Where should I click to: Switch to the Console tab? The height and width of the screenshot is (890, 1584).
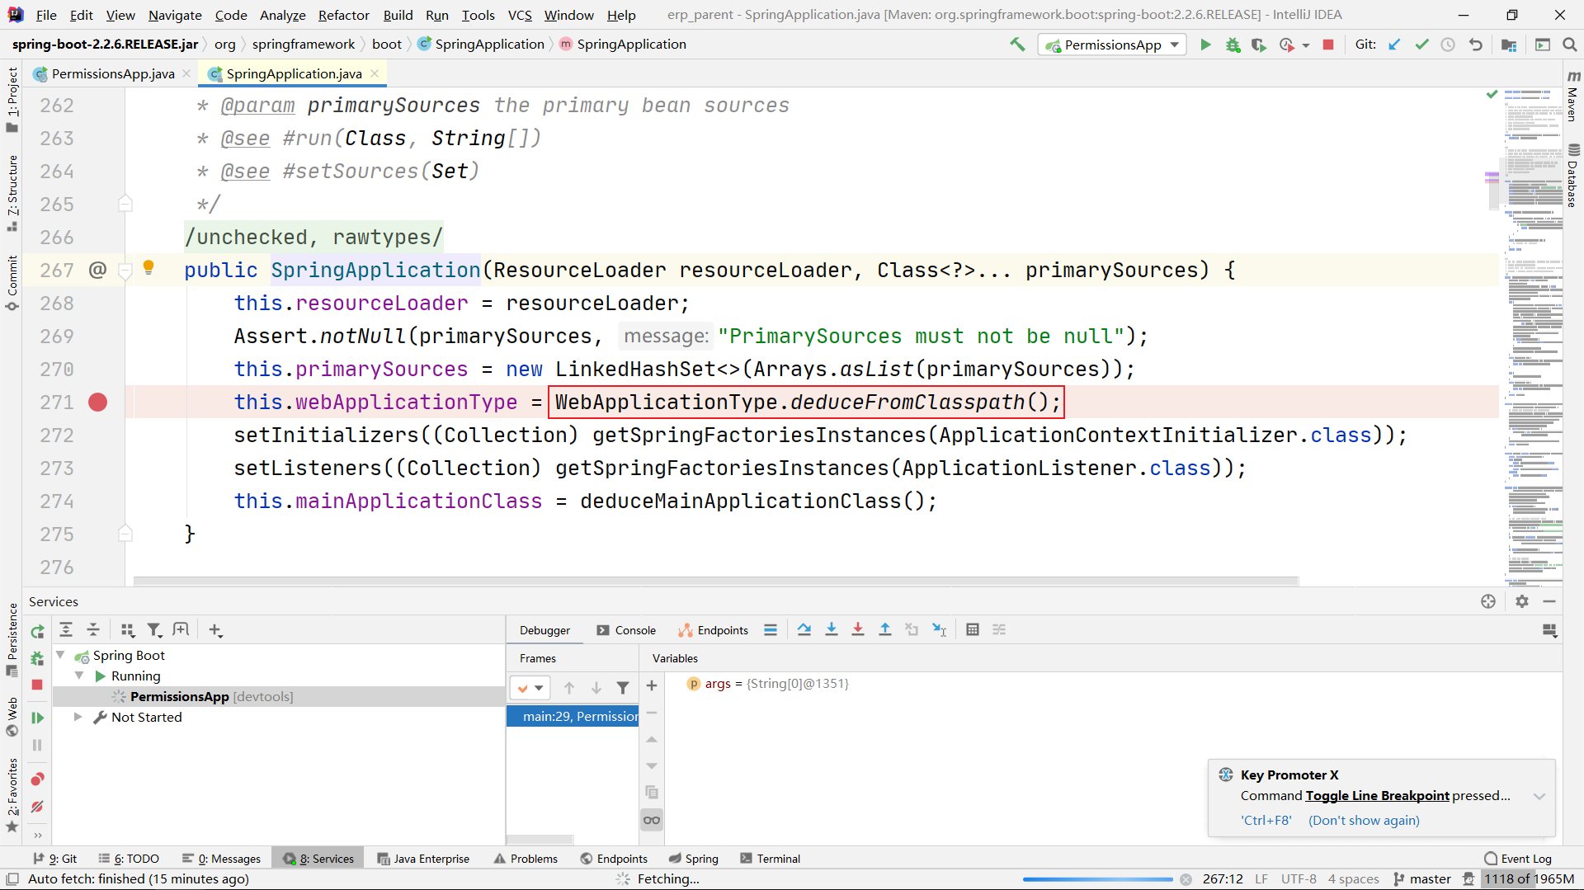coord(626,630)
